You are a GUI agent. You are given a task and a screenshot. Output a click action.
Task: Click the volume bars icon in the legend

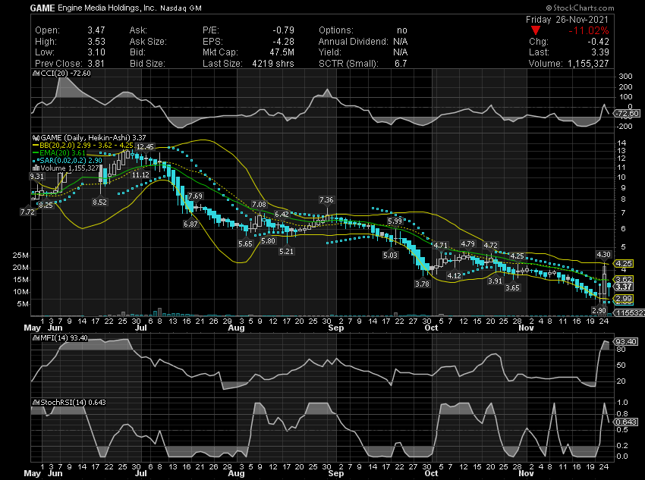[x=36, y=168]
